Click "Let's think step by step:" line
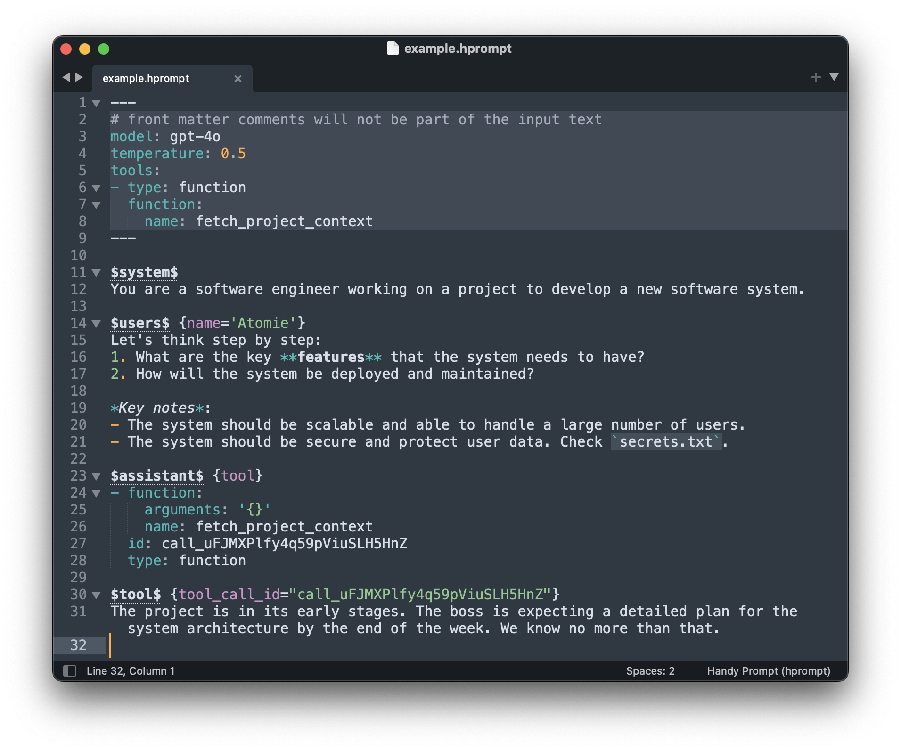The image size is (901, 751). pyautogui.click(x=216, y=340)
